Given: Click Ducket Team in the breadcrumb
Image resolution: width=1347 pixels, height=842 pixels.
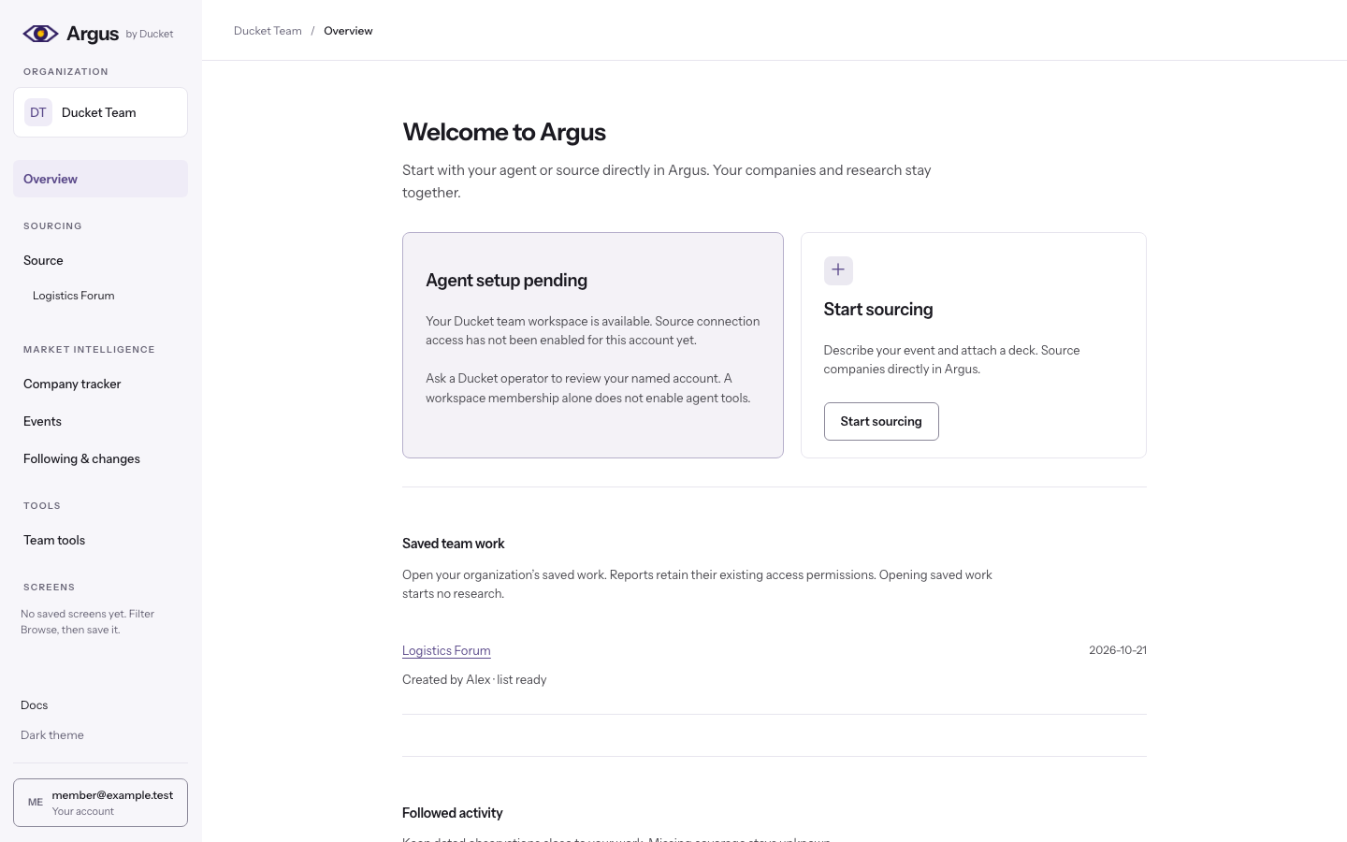Looking at the screenshot, I should [268, 31].
